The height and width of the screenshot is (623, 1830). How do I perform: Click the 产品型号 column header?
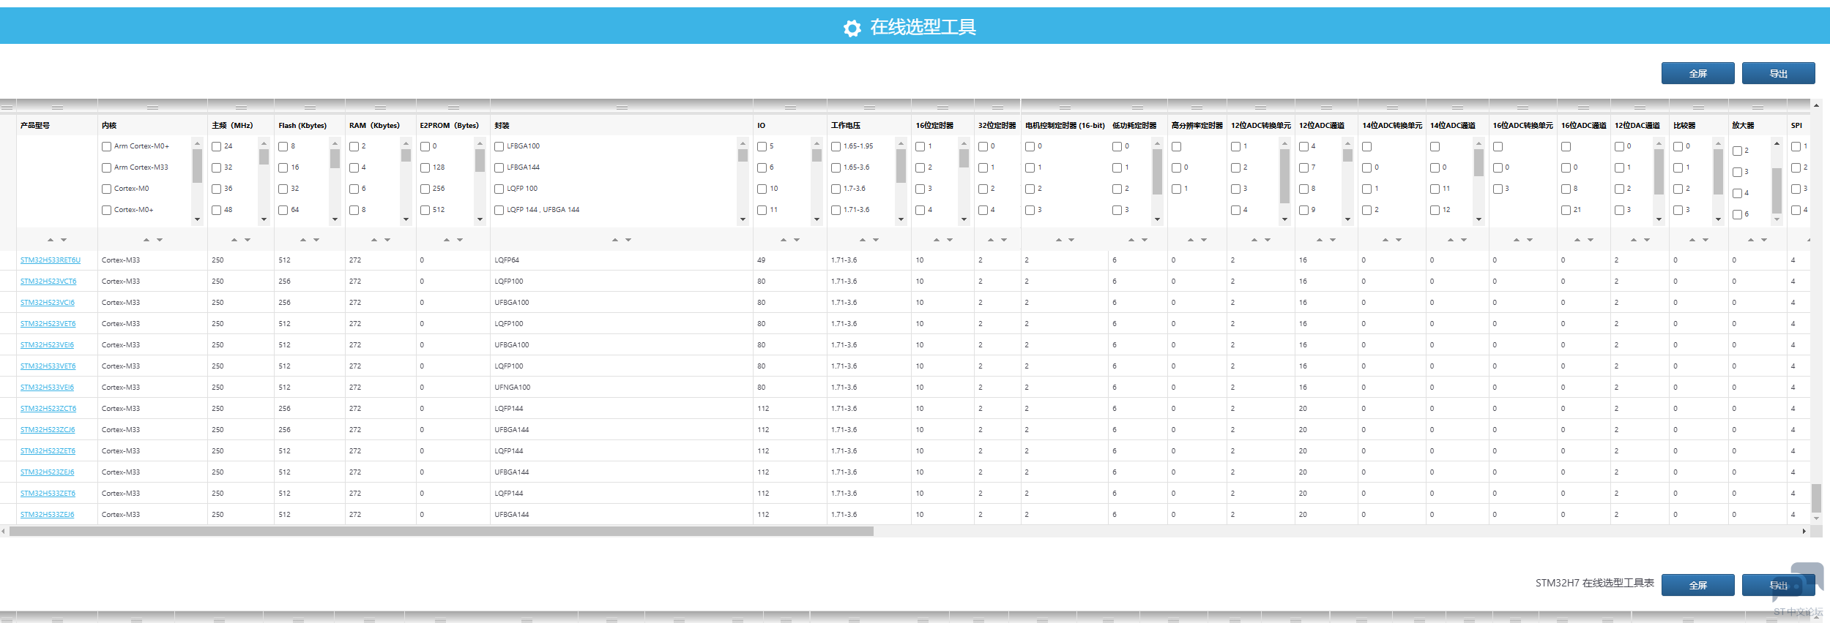point(35,126)
